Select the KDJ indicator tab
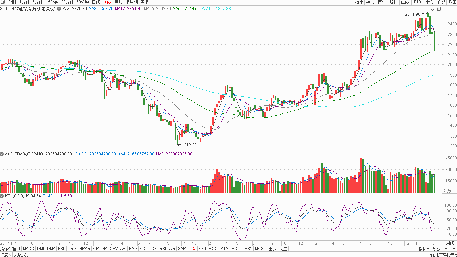This screenshot has height=257, width=457. click(192, 249)
